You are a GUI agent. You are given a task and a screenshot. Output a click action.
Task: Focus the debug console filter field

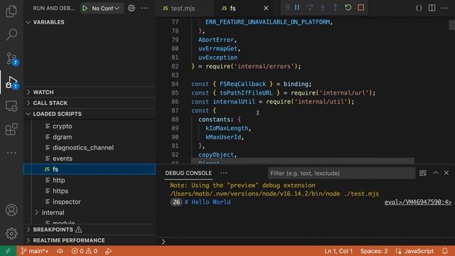click(x=341, y=174)
